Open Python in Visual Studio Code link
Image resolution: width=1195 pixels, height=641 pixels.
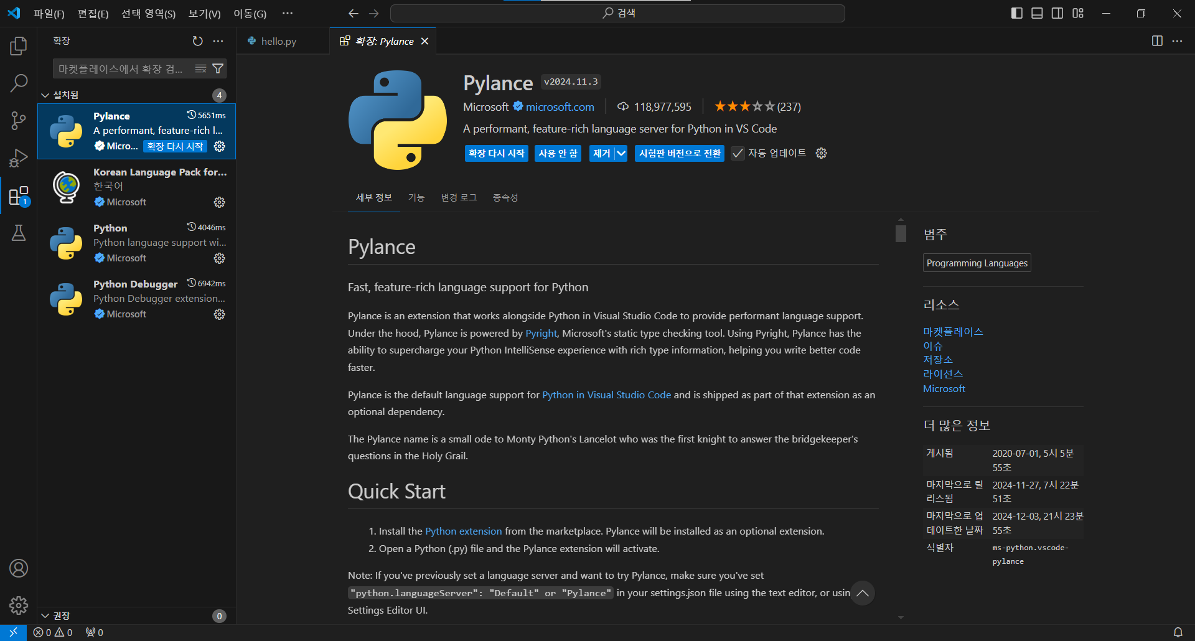click(x=606, y=395)
